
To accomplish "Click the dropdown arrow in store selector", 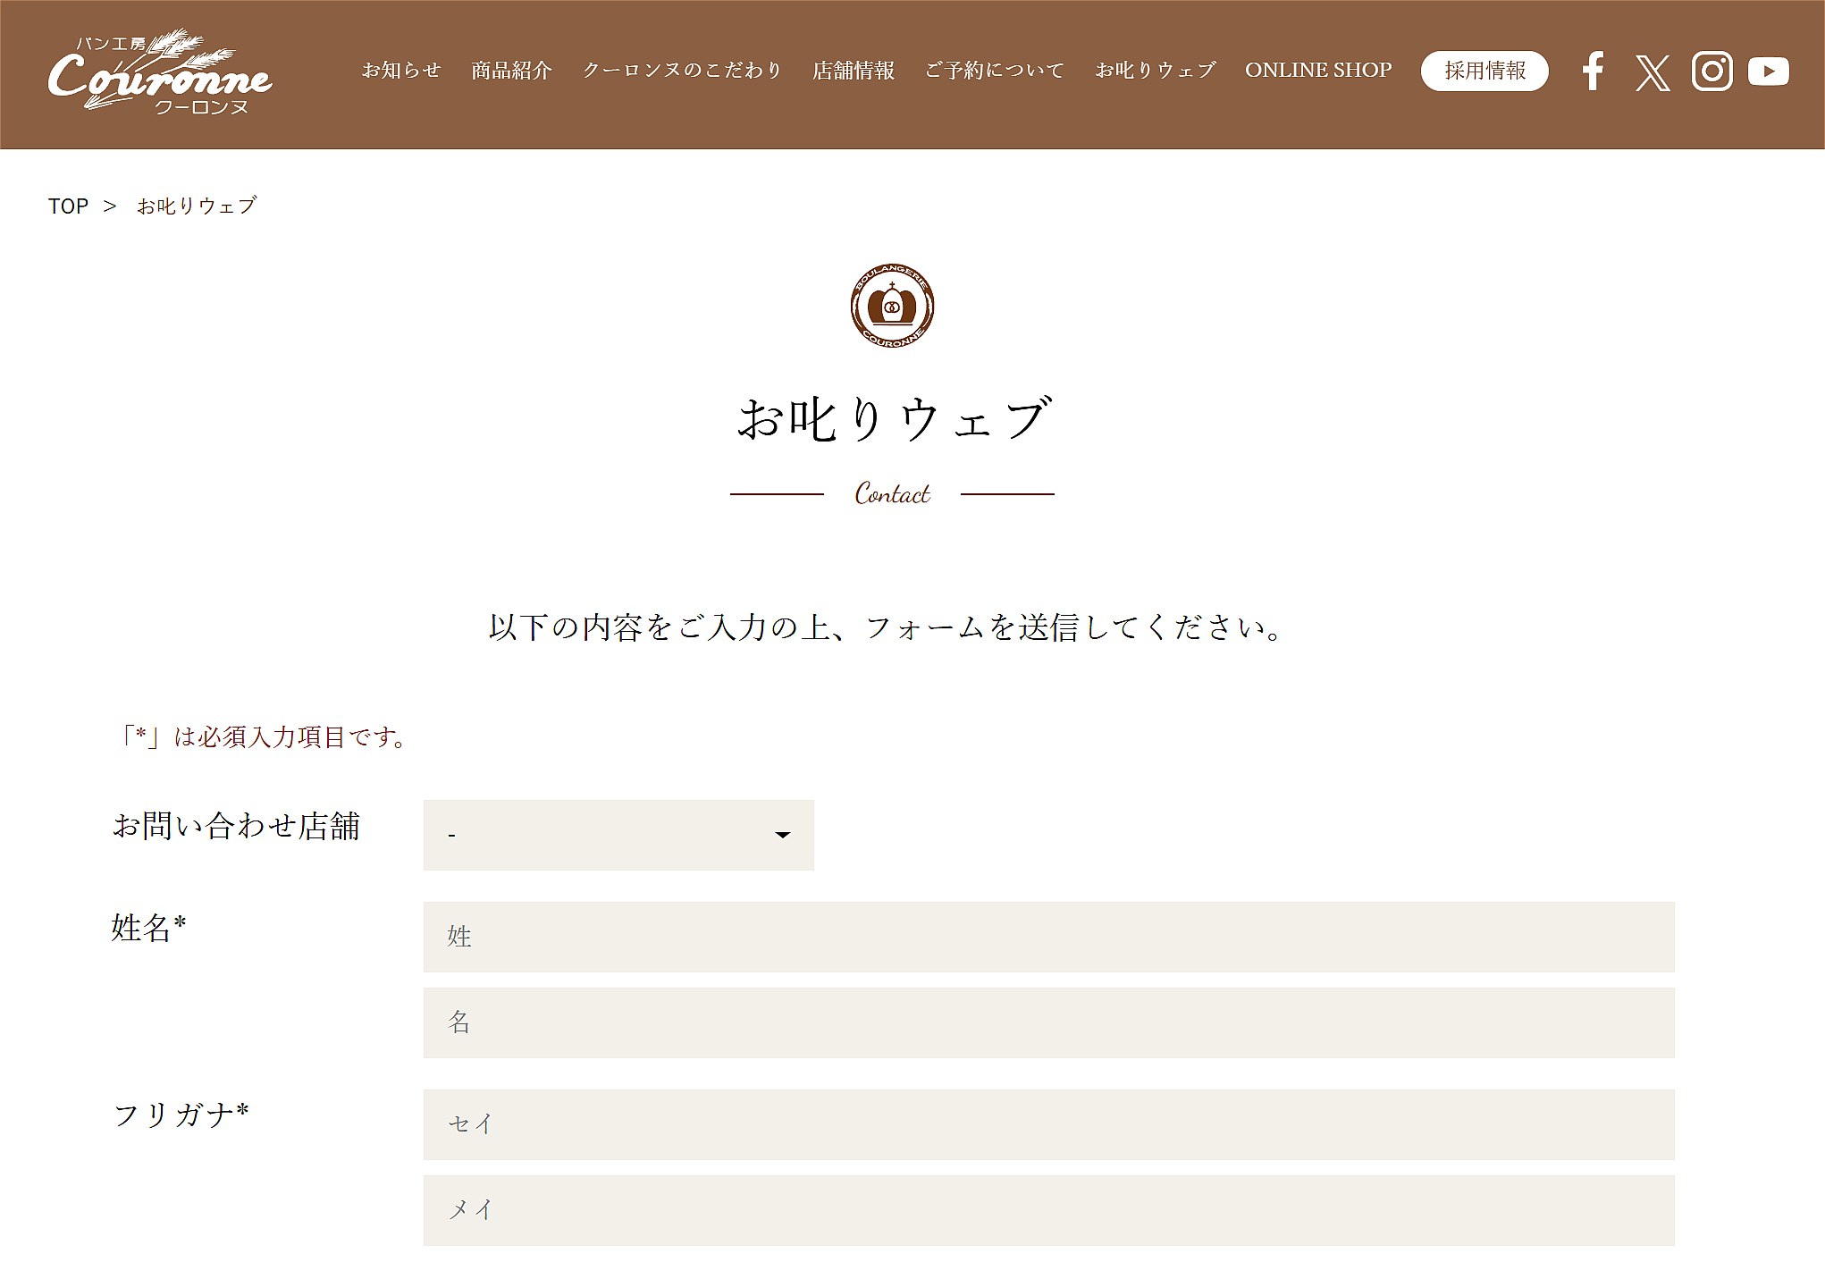I will click(x=782, y=835).
